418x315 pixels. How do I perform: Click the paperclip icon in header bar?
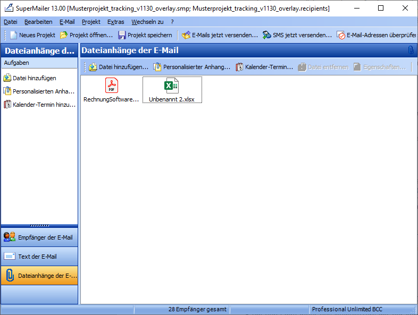[x=411, y=50]
